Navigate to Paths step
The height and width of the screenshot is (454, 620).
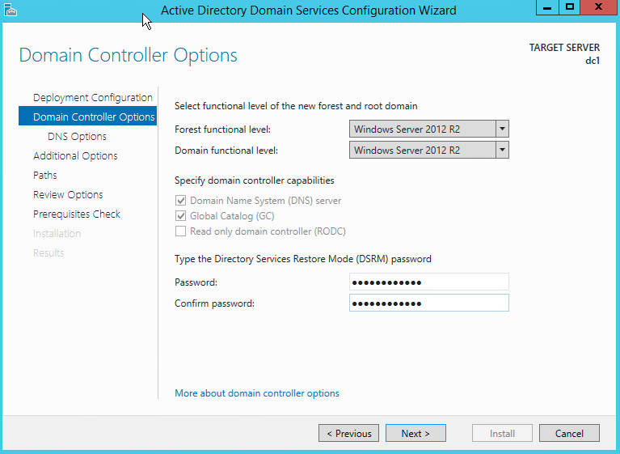[x=45, y=176]
